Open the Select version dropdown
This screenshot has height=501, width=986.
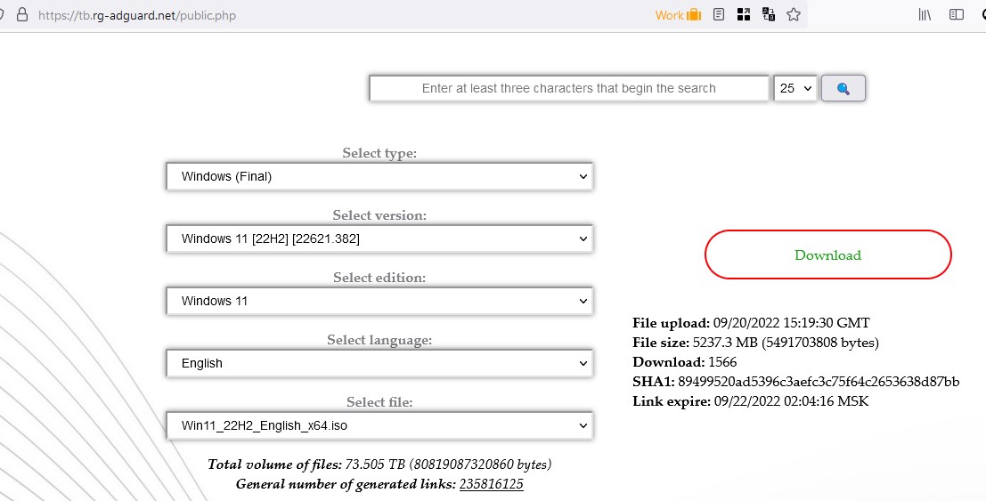pos(379,238)
